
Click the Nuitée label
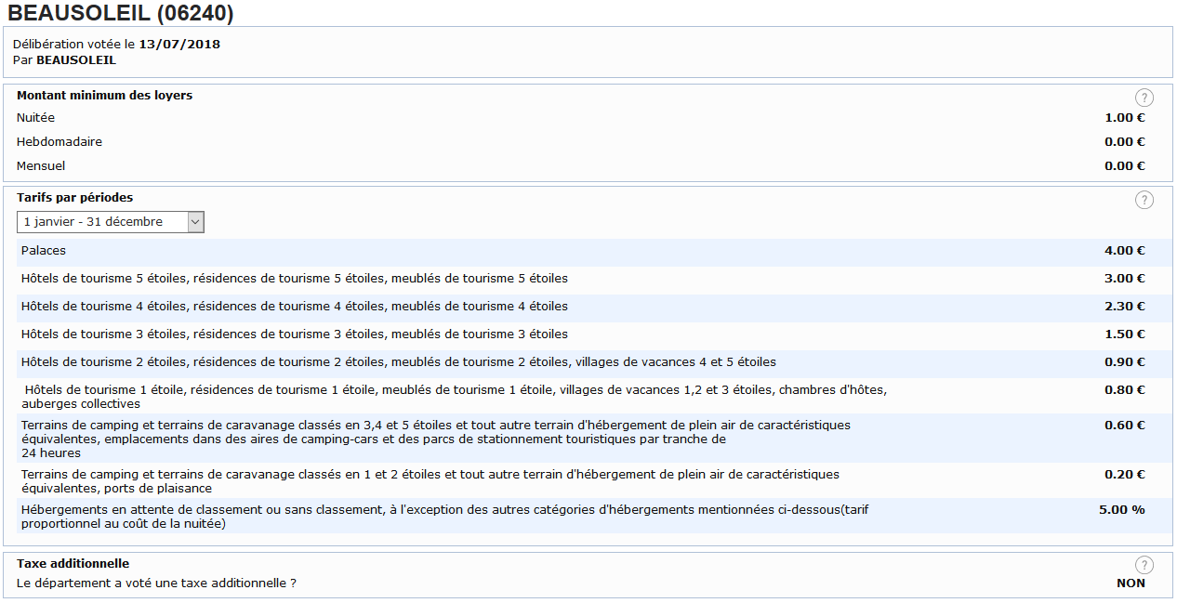pos(35,118)
